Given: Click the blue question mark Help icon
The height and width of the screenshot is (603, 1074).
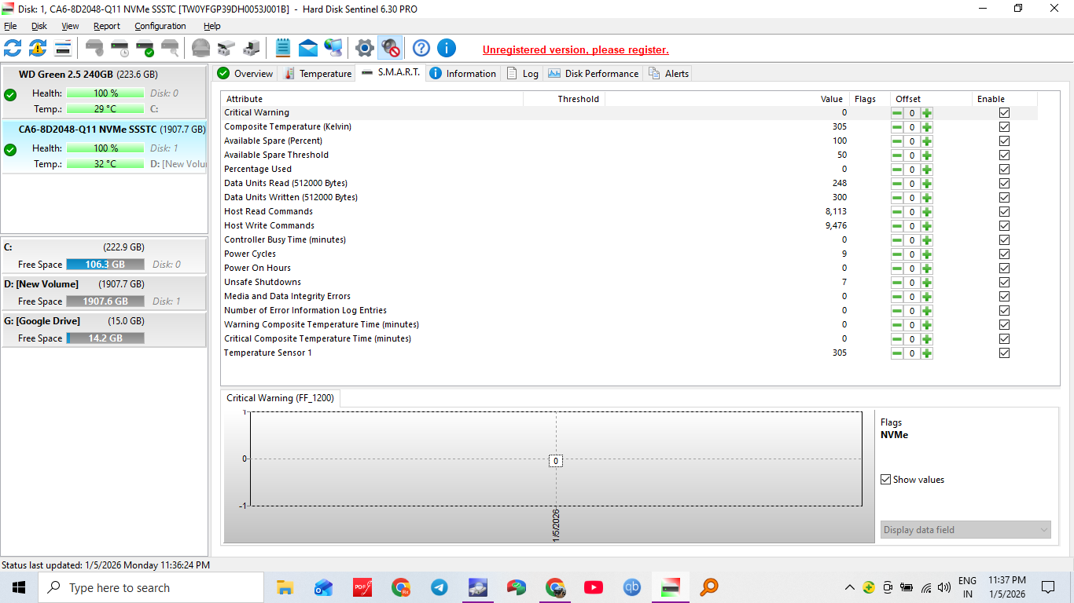Looking at the screenshot, I should (x=421, y=48).
